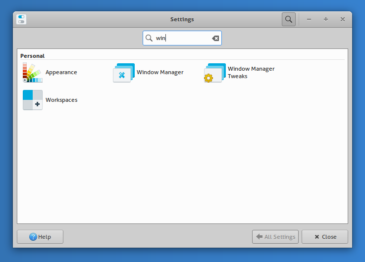
Task: Click the magnifier icon inside search field
Action: tap(149, 39)
